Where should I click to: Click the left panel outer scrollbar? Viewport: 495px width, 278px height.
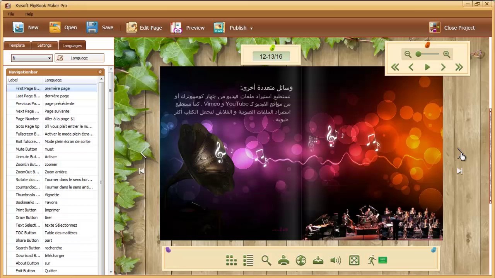pos(111,90)
